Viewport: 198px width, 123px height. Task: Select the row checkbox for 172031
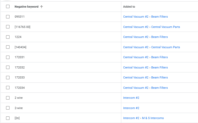[8, 57]
